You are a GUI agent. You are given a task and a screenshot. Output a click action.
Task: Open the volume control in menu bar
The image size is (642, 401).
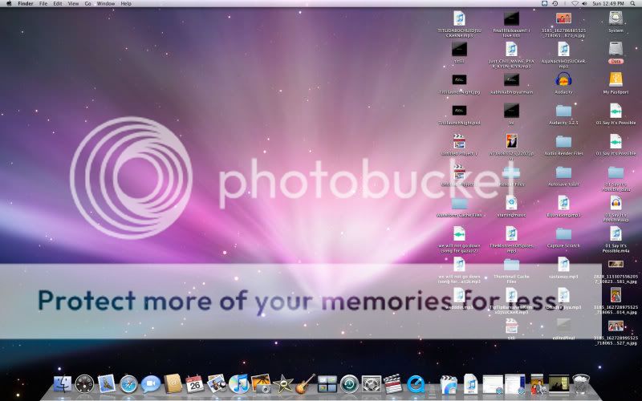[583, 4]
